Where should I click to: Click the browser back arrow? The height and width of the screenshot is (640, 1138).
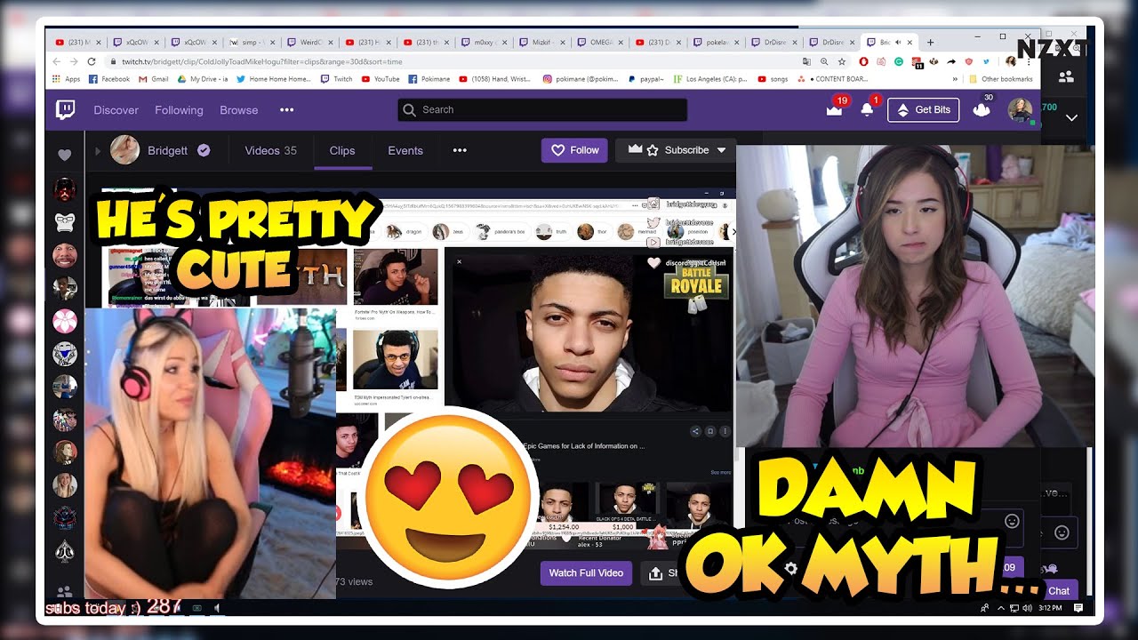(58, 62)
